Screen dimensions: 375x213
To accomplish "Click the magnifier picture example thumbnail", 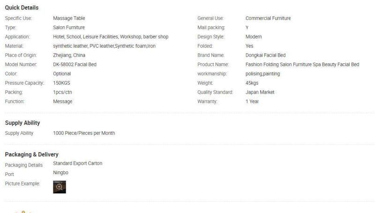I will (60, 187).
